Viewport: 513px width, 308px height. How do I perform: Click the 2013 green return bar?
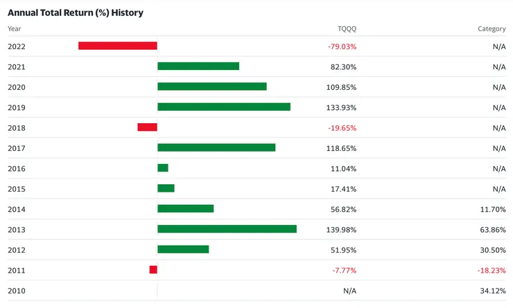click(227, 229)
